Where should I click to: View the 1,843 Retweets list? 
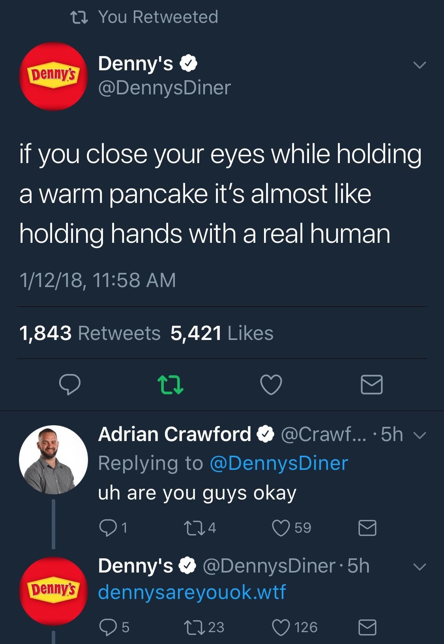[x=90, y=333]
